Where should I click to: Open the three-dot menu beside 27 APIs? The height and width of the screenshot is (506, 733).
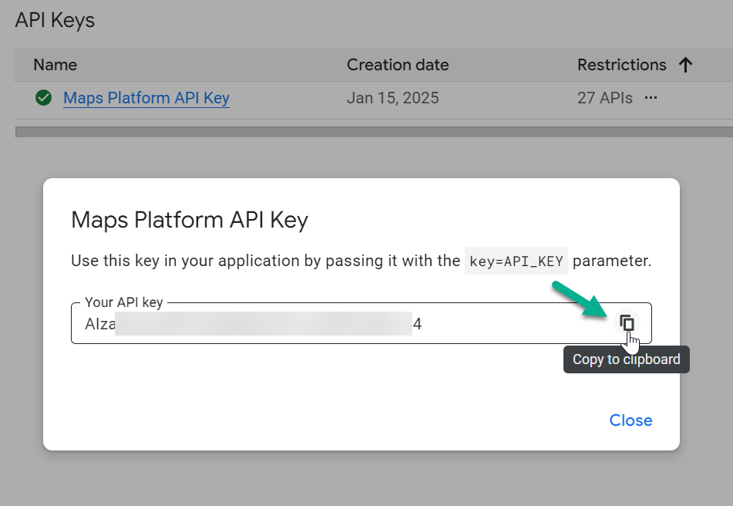(x=651, y=98)
